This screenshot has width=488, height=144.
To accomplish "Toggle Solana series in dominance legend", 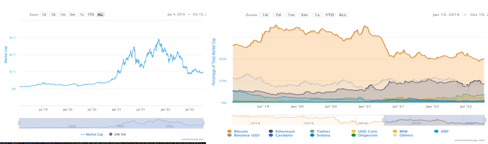I will coord(320,135).
